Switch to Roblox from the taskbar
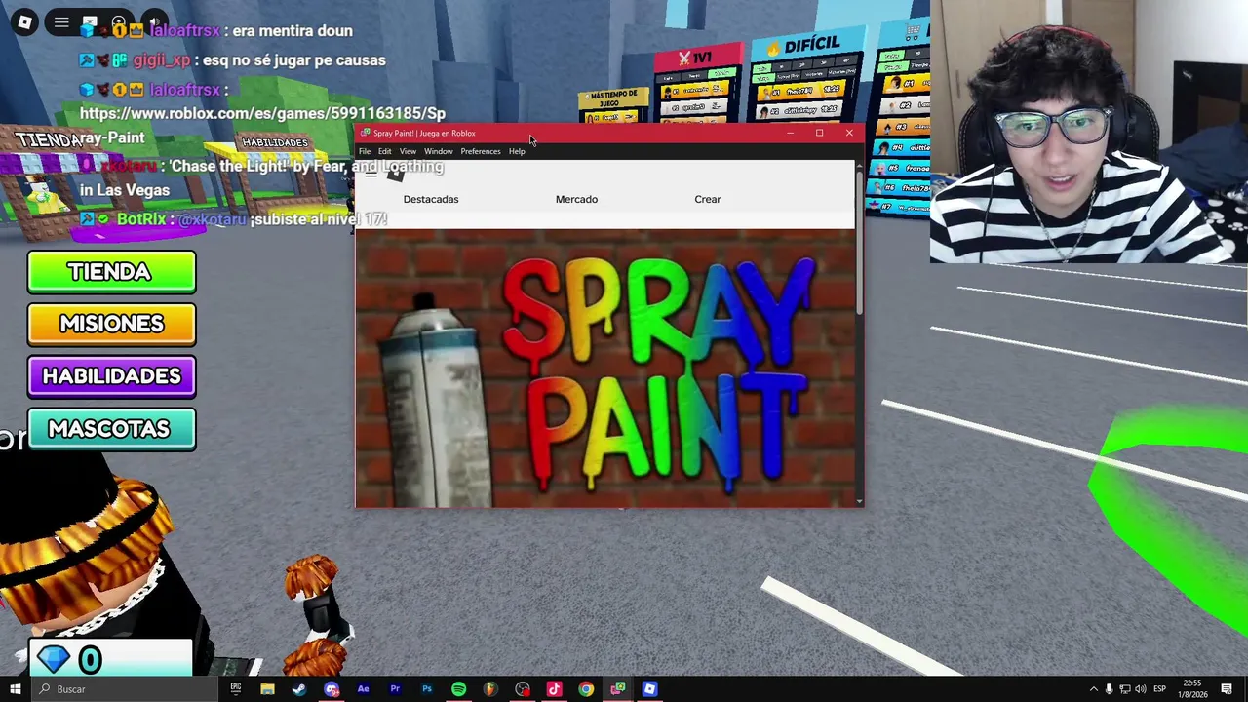The width and height of the screenshot is (1248, 702). [649, 689]
